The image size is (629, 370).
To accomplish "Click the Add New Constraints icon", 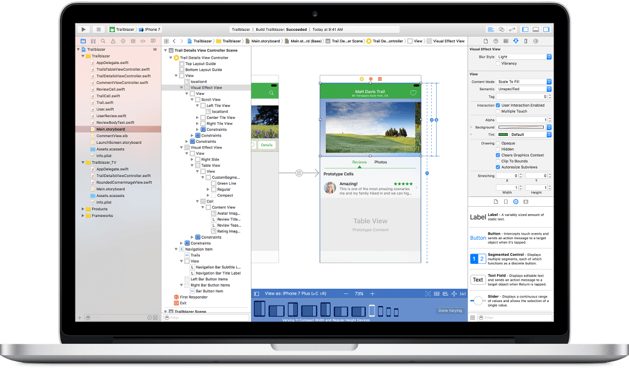I will click(454, 293).
